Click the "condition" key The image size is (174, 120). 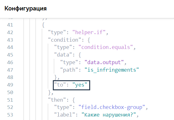pos(65,40)
